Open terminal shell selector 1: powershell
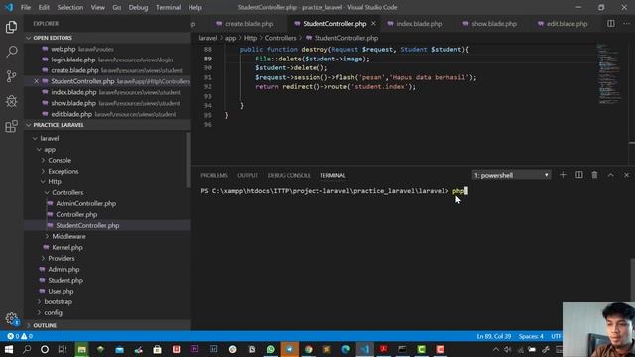 511,175
